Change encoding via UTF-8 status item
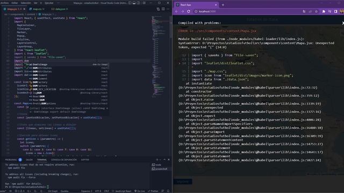344x193 pixels. (98, 191)
